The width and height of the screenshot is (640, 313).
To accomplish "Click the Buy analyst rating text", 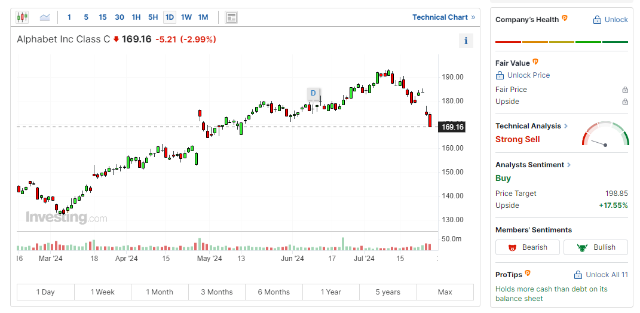I will (503, 179).
